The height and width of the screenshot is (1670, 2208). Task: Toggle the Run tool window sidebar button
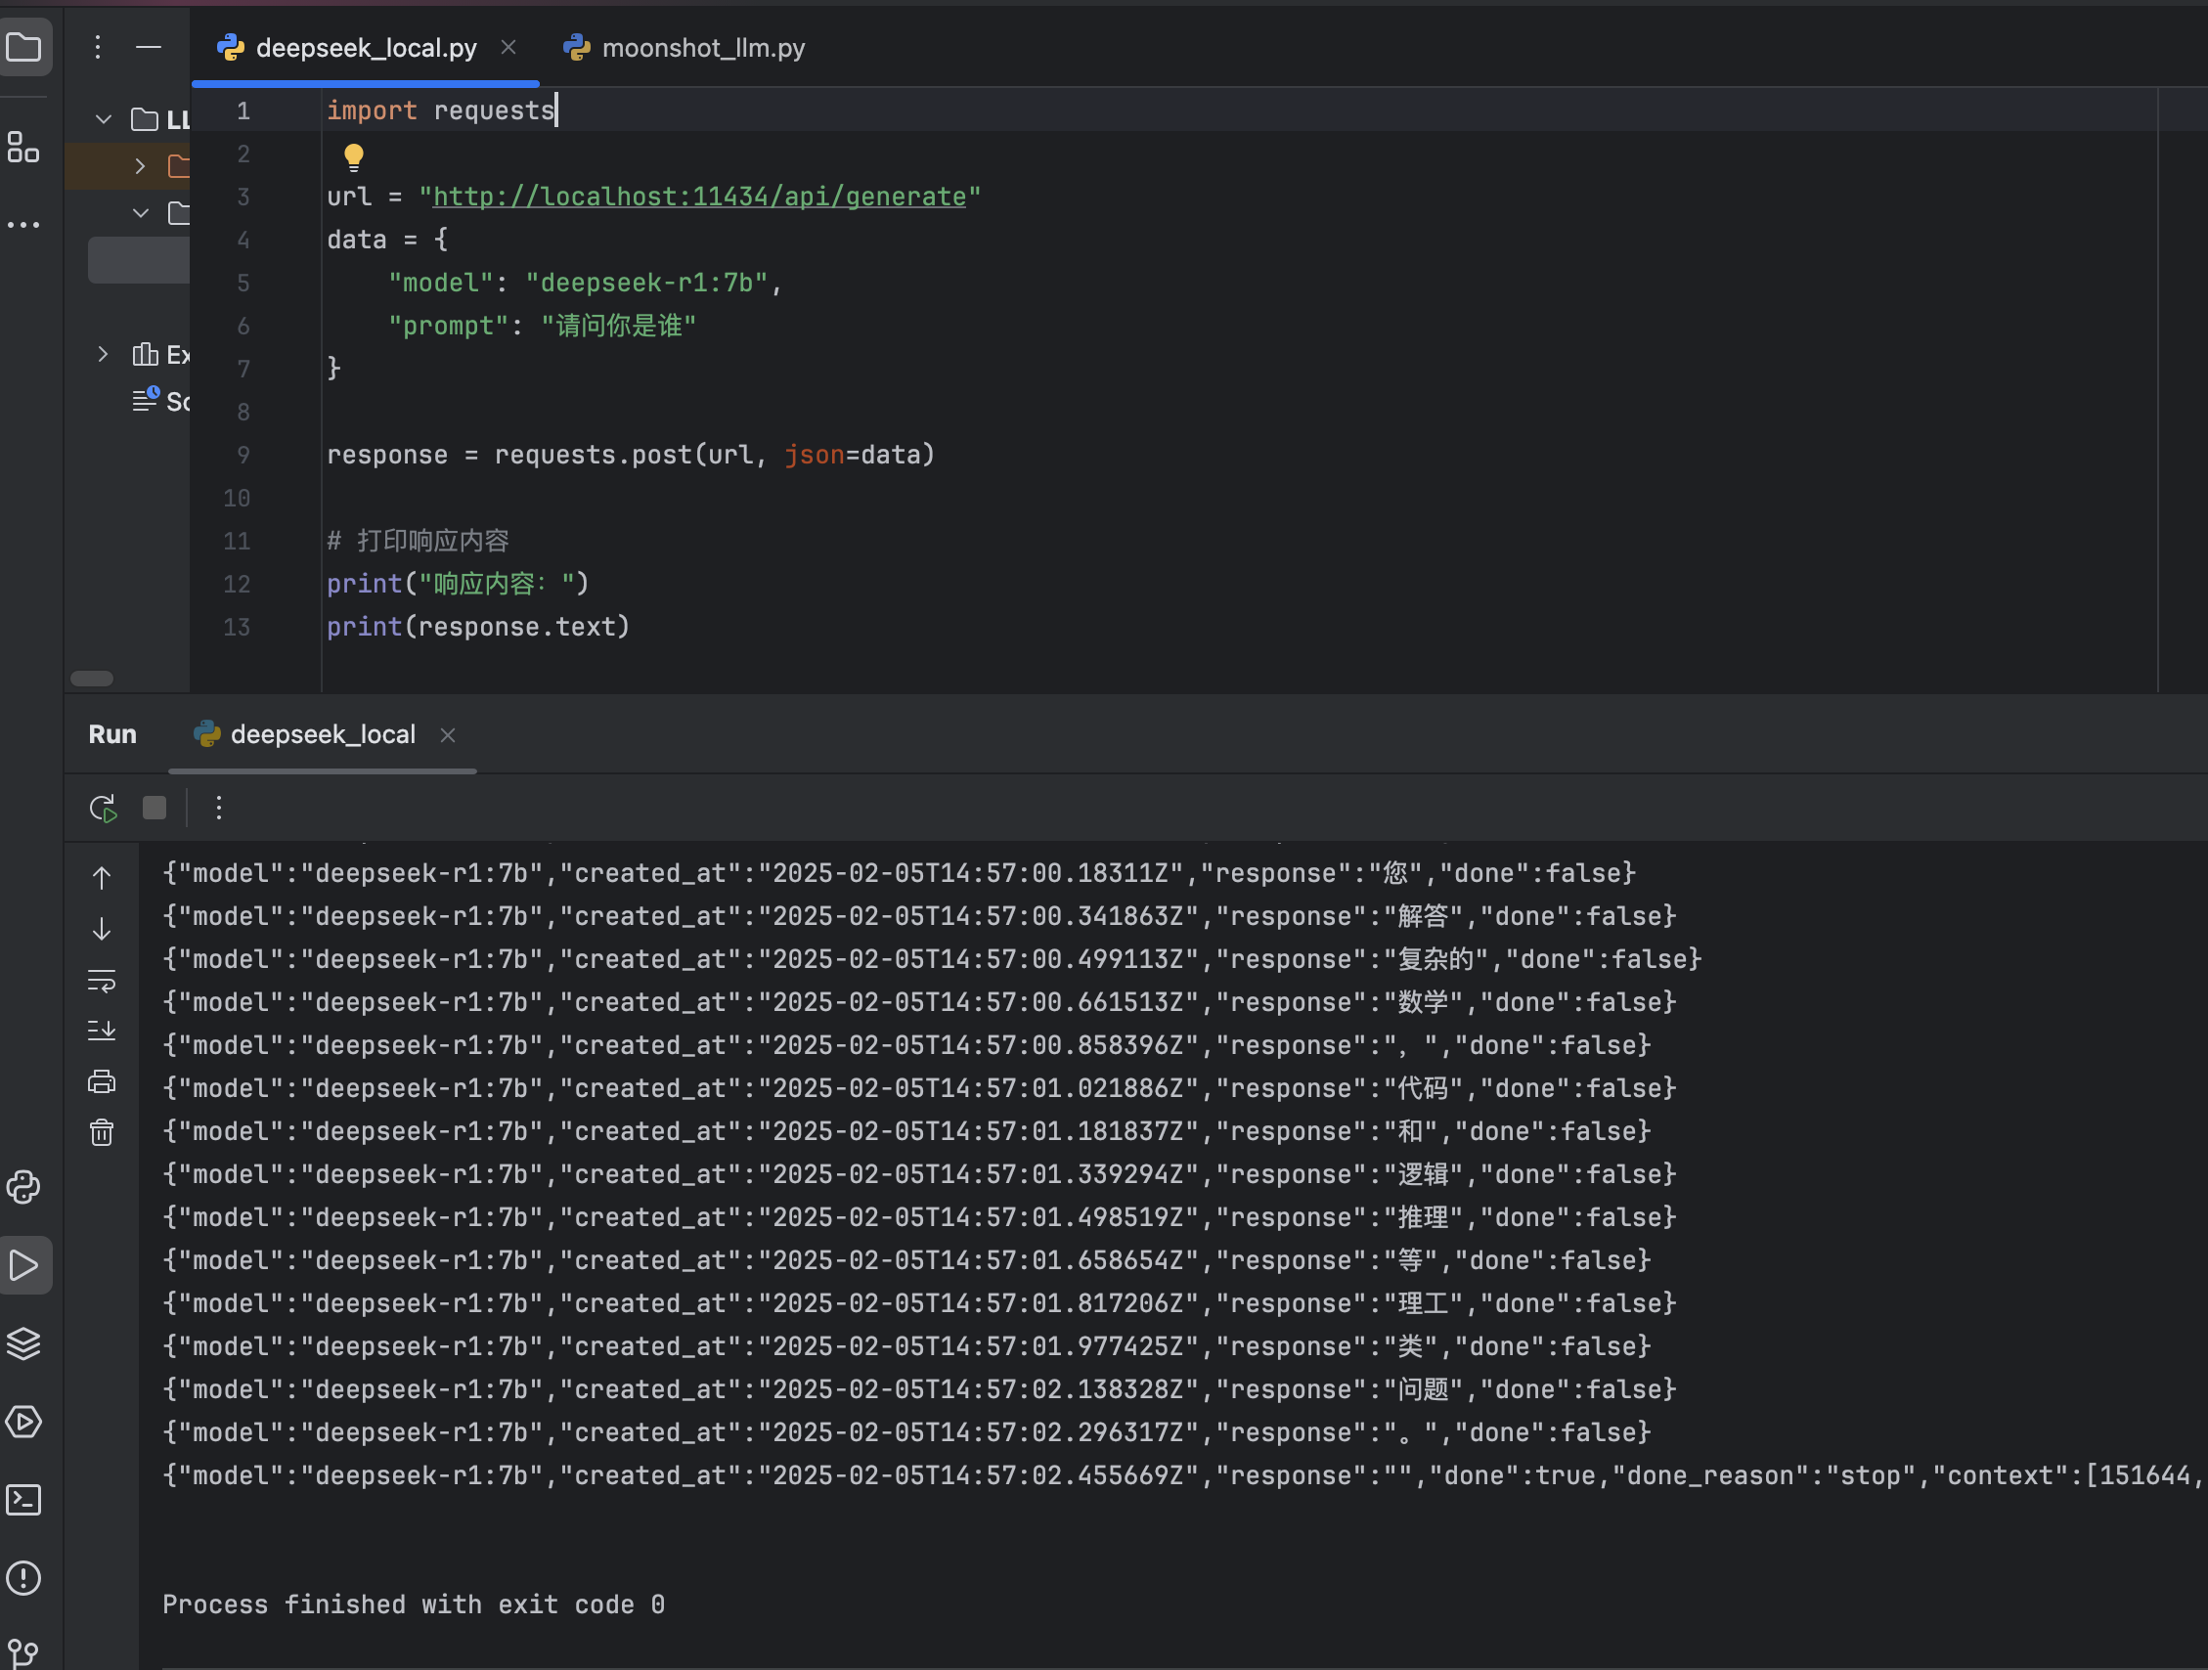23,1265
